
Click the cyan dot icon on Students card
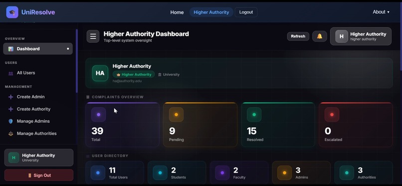click(160, 173)
